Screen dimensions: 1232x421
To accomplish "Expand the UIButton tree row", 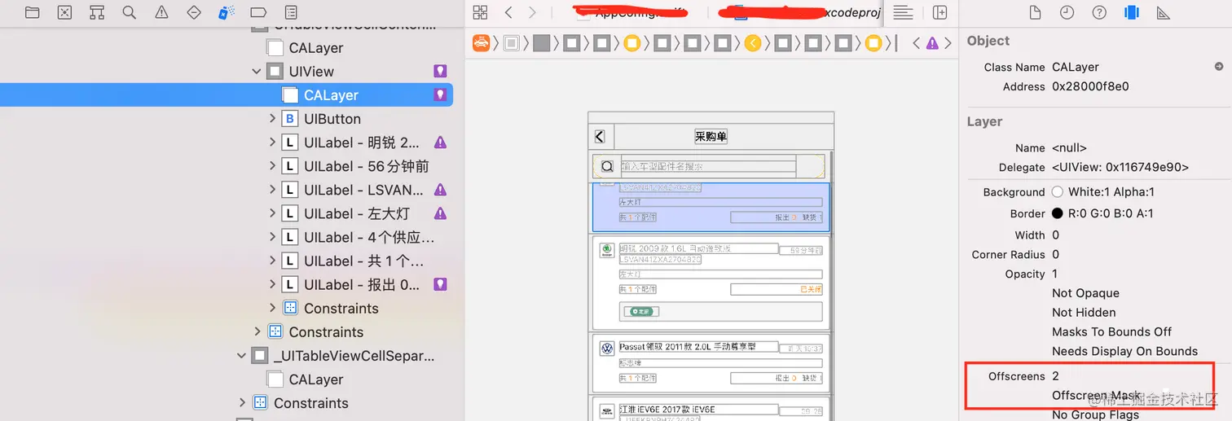I will pos(272,119).
